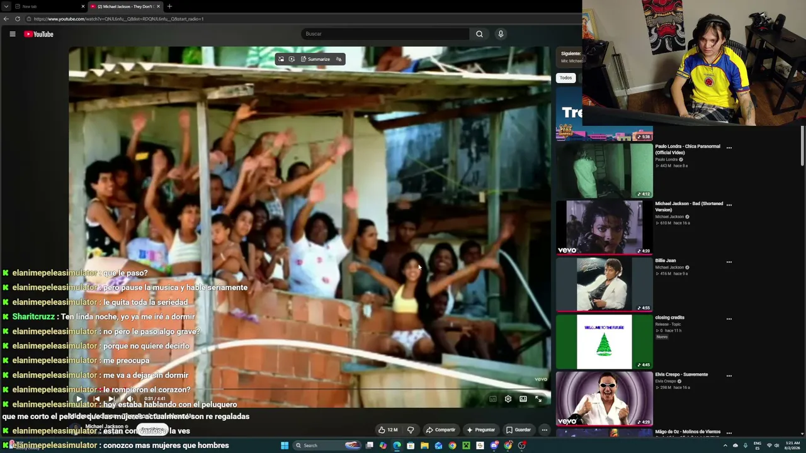Skip to the next video
This screenshot has width=806, height=453.
click(112, 399)
